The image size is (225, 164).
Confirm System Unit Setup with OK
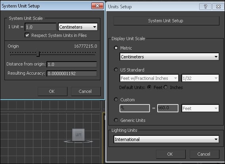52,91
